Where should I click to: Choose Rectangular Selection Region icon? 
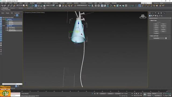click(x=30, y=6)
